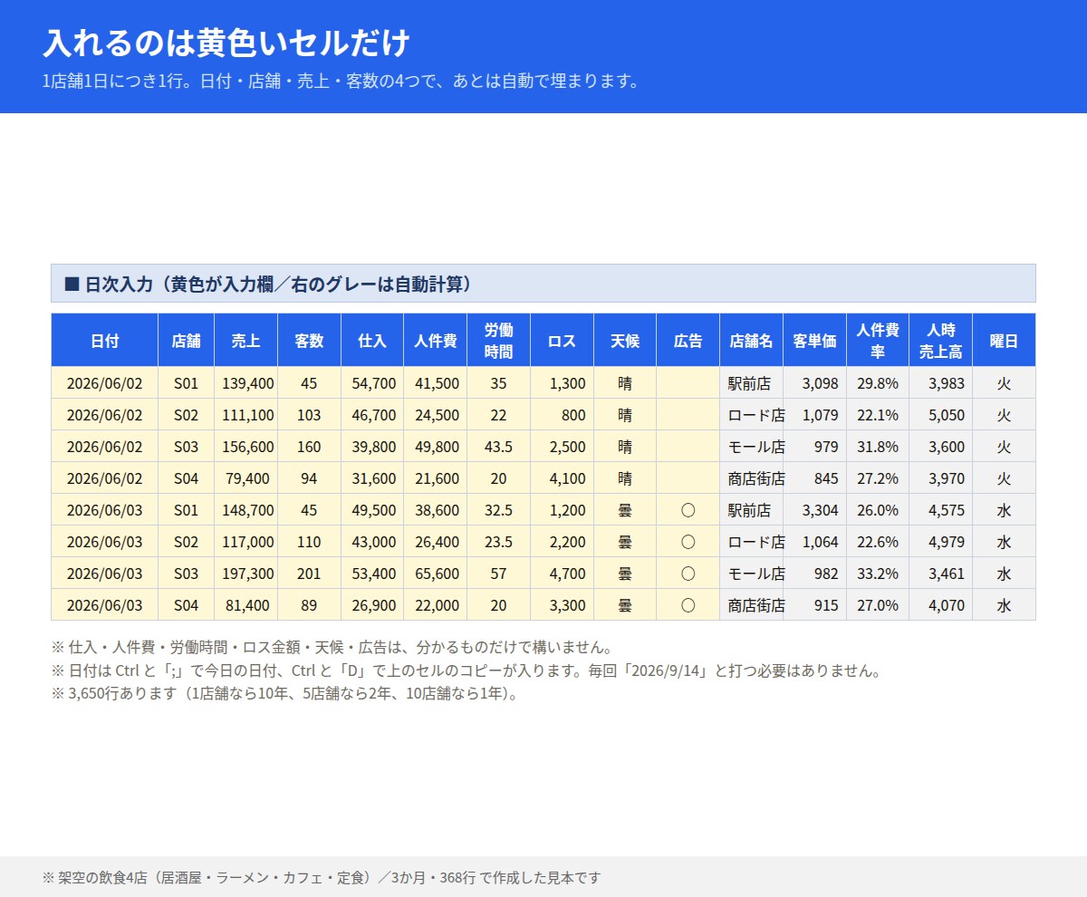Select 商店街店 in the 79,400 row
This screenshot has width=1087, height=897.
[x=751, y=478]
